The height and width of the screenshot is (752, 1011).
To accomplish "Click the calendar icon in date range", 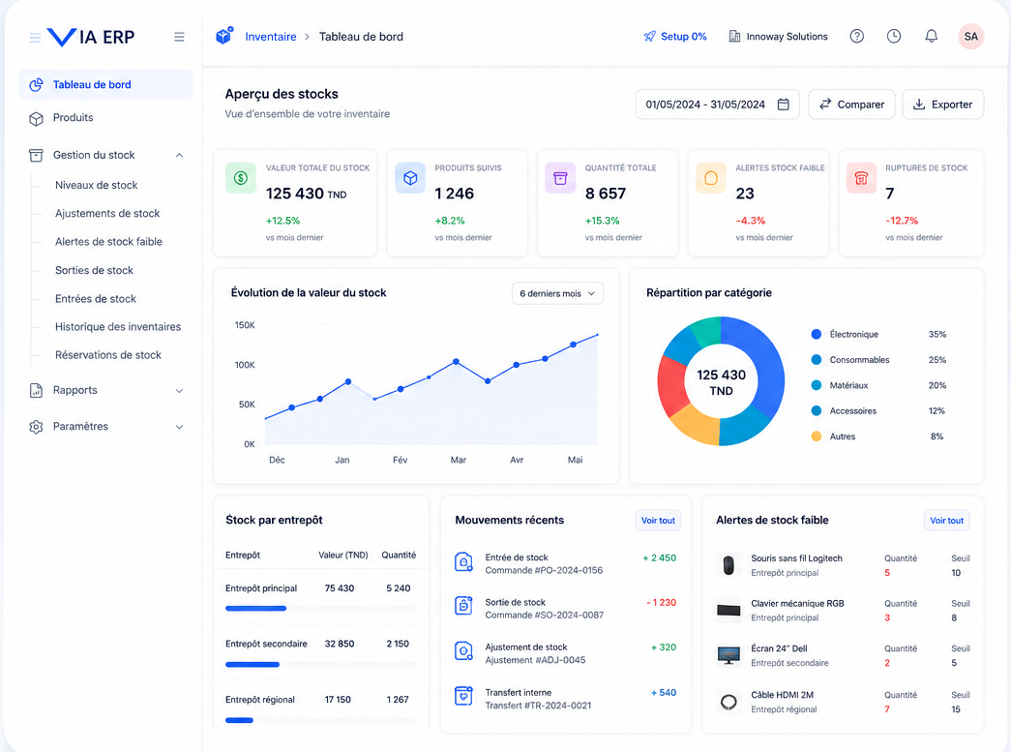I will click(x=783, y=105).
